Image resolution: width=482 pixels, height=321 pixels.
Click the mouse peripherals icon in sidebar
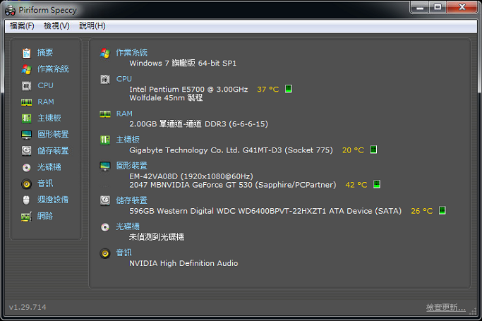pyautogui.click(x=26, y=200)
